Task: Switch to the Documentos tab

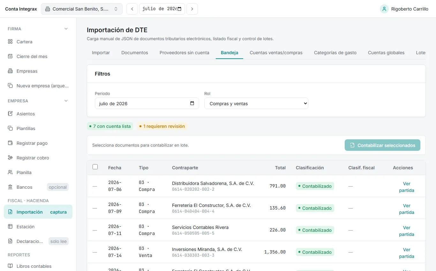Action: [x=135, y=53]
